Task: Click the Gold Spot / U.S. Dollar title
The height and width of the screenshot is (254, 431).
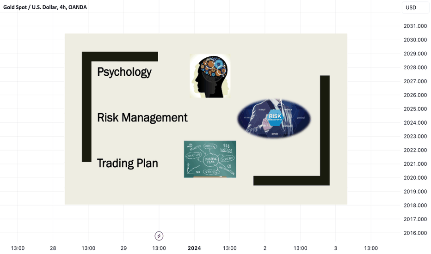Action: coord(45,7)
